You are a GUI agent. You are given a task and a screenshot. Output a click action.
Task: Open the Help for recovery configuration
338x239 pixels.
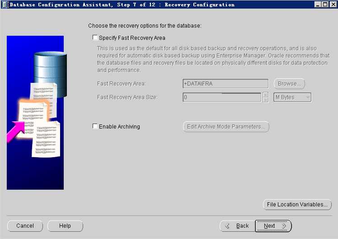[65, 226]
